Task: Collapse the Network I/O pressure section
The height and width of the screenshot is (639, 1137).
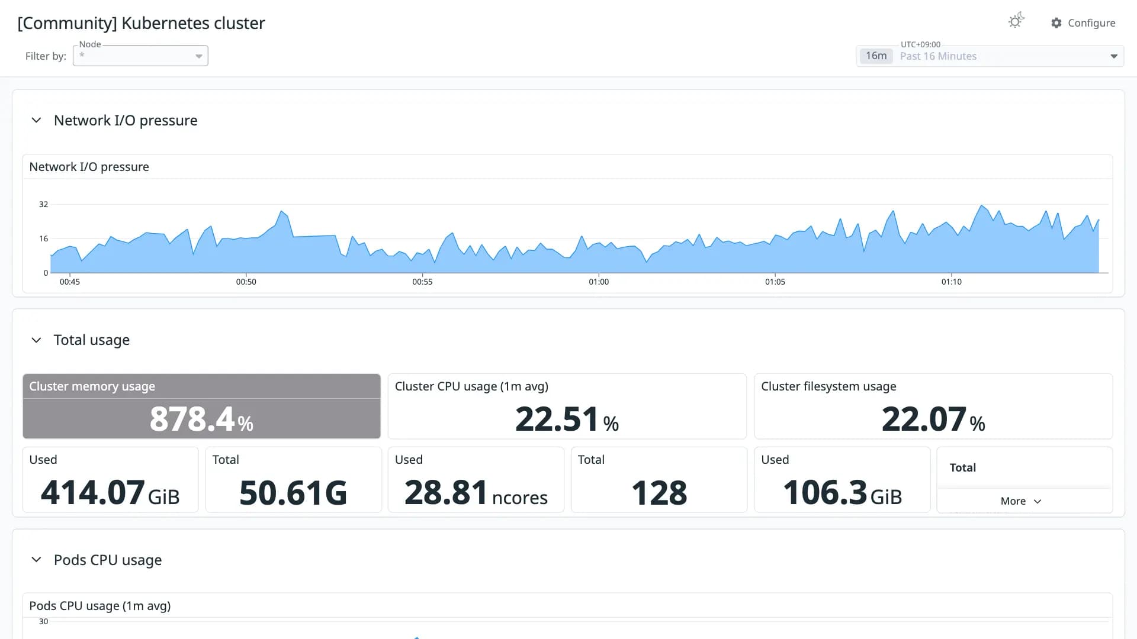Action: [x=36, y=120]
